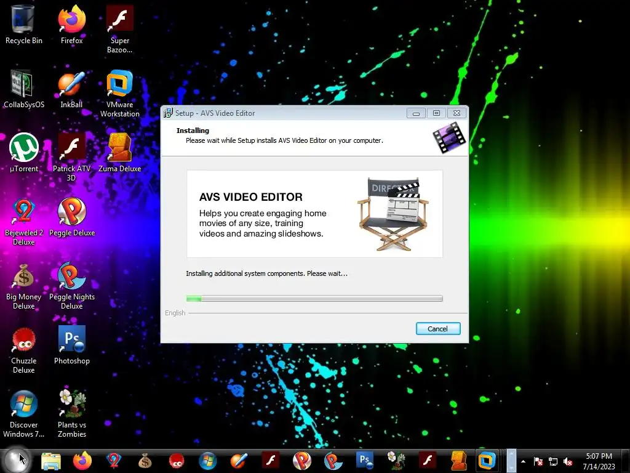The height and width of the screenshot is (473, 630).
Task: Open VMware Workstation taskbar icon
Action: (487, 461)
